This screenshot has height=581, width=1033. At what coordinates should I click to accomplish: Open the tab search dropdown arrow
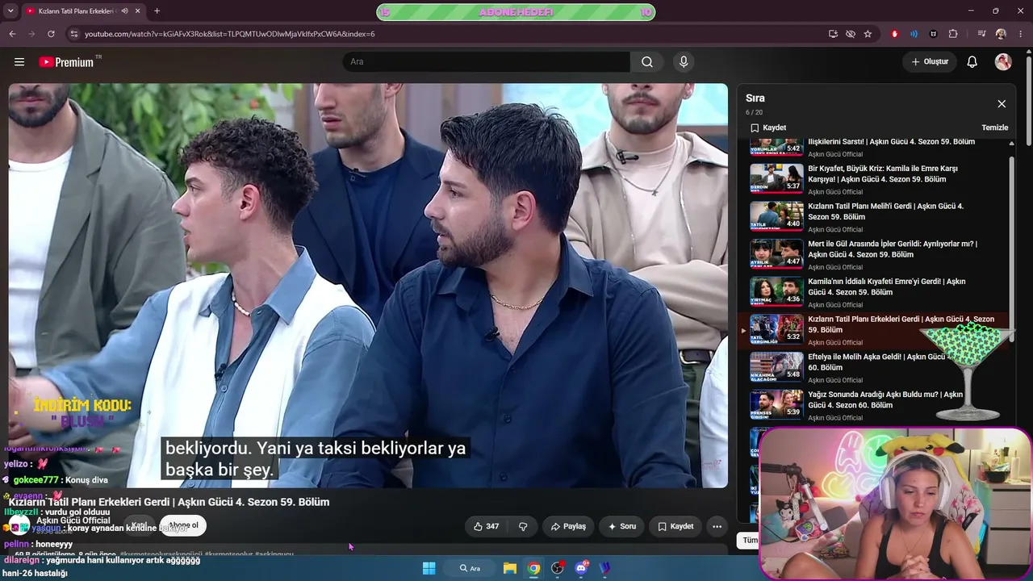coord(11,11)
